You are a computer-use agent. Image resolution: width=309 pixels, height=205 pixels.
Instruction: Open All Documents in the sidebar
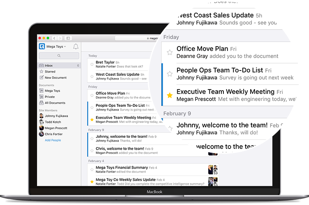coord(55,103)
